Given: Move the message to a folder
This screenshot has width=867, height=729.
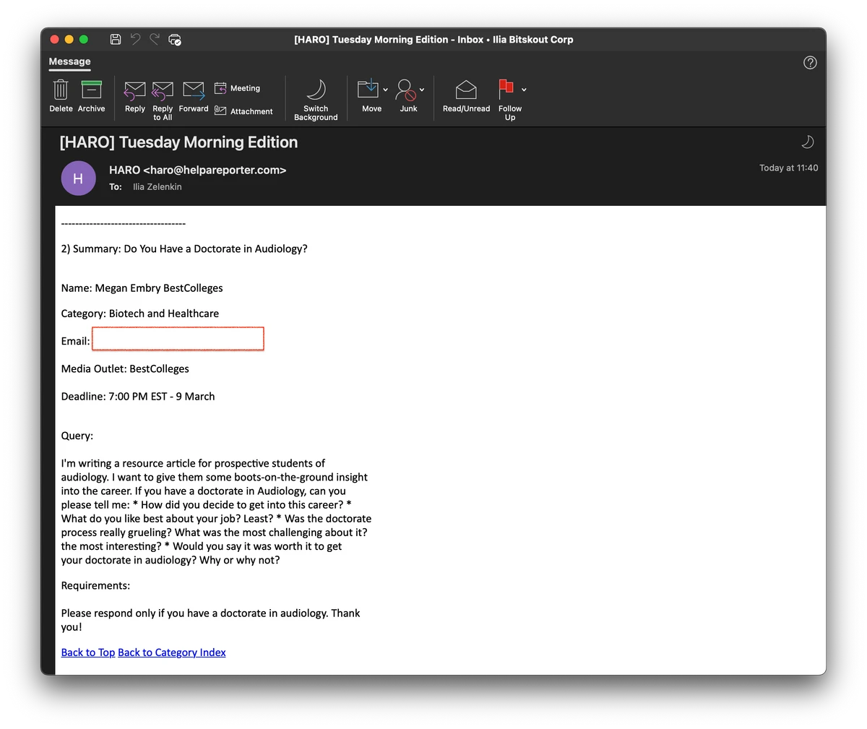Looking at the screenshot, I should click(371, 96).
